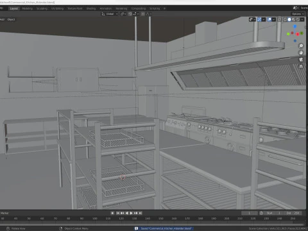Select material preview shading
Image resolution: width=308 pixels, height=231 pixels.
pyautogui.click(x=293, y=19)
